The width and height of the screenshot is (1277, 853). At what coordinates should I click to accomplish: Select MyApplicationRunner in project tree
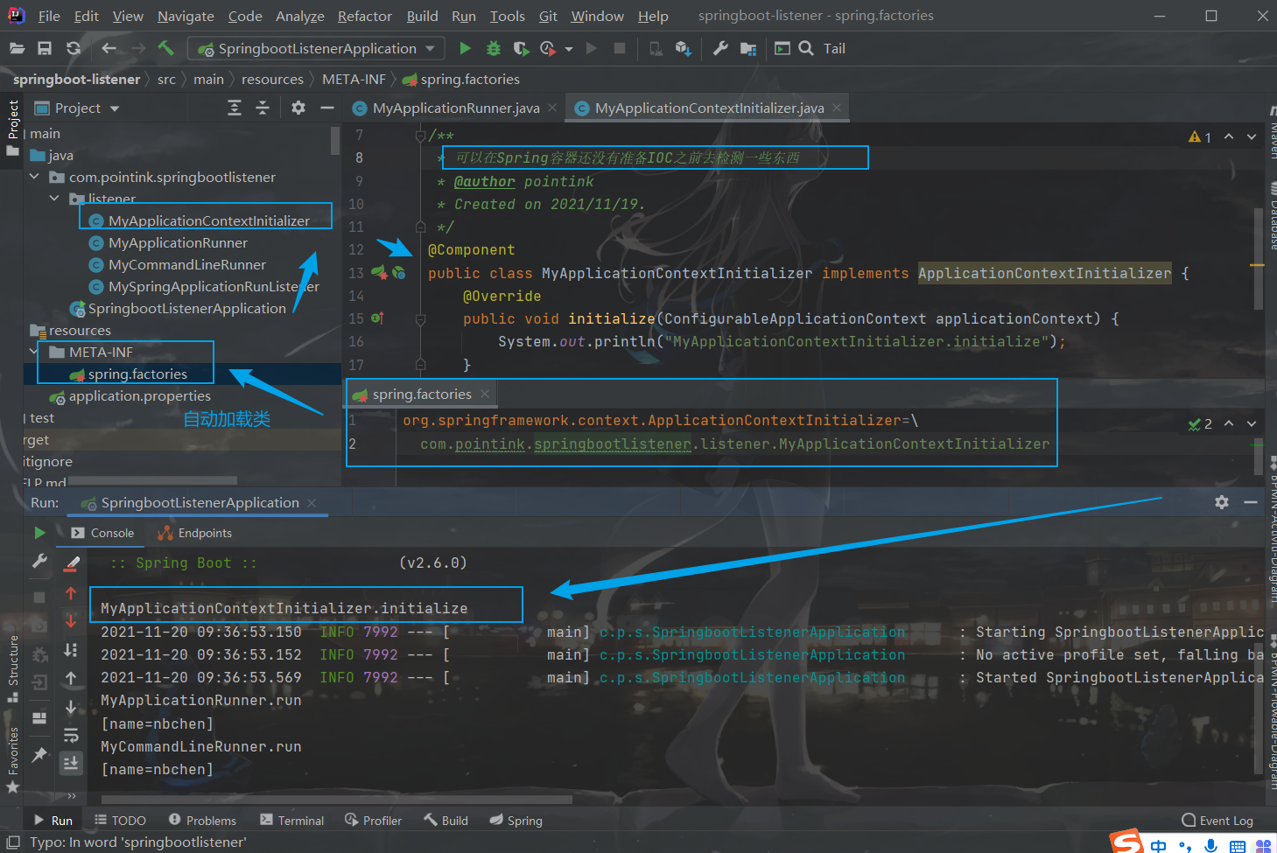click(x=178, y=242)
